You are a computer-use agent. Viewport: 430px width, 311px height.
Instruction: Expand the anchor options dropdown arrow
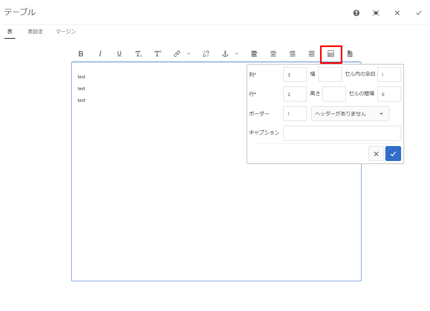pyautogui.click(x=236, y=54)
